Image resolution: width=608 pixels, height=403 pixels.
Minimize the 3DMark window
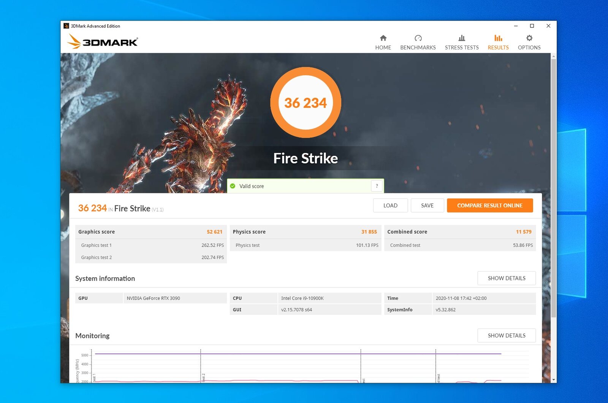pyautogui.click(x=516, y=26)
